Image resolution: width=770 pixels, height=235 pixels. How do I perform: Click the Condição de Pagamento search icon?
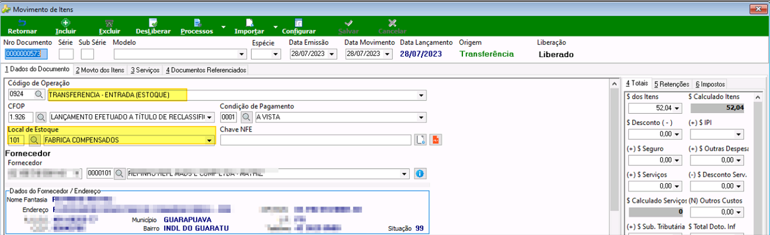[248, 117]
